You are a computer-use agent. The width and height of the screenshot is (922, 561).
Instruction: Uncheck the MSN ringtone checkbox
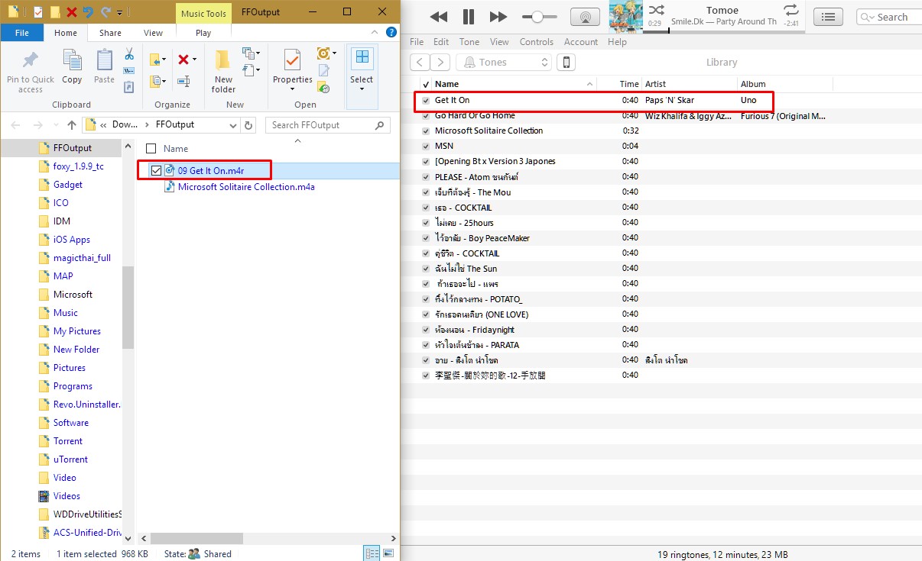(x=426, y=146)
